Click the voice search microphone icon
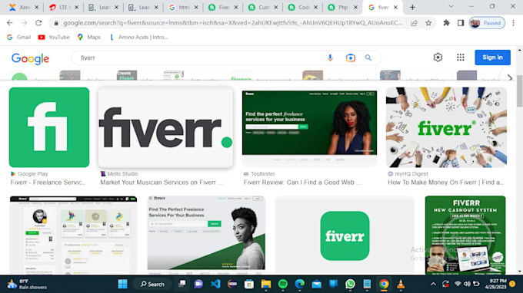Viewport: 523px width, 293px height. pyautogui.click(x=330, y=58)
